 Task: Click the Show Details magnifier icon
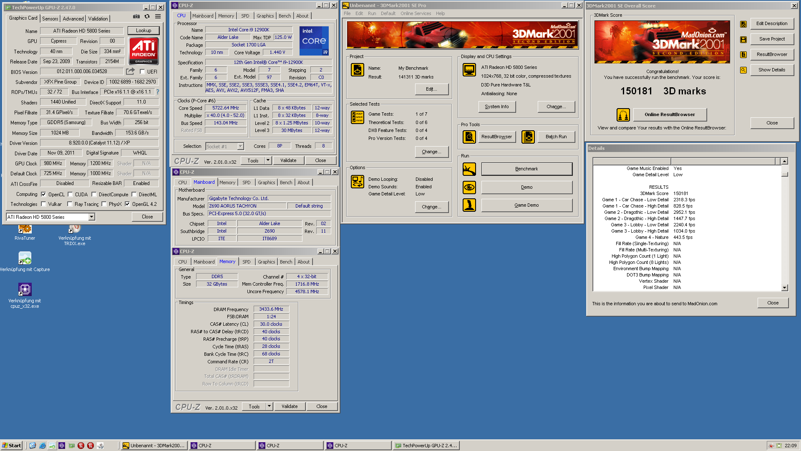[x=743, y=70]
